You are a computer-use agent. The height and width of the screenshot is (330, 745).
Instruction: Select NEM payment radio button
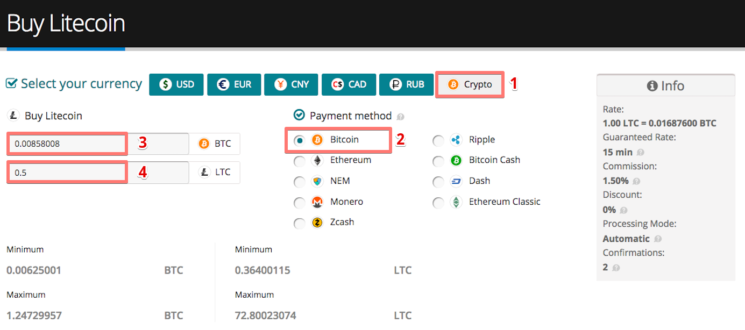tap(300, 182)
